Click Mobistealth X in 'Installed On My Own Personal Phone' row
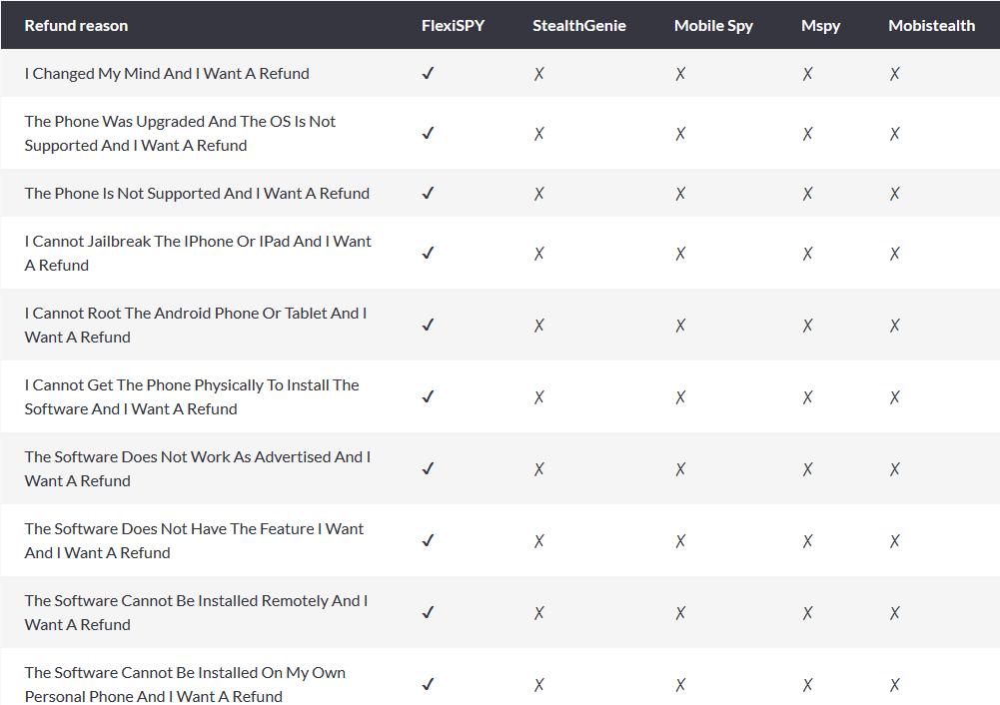 pos(895,685)
